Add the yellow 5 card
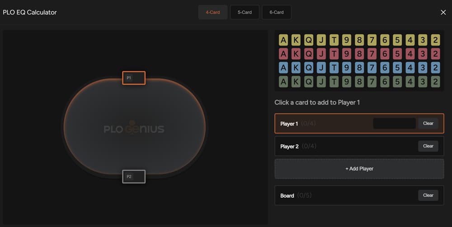 point(397,40)
